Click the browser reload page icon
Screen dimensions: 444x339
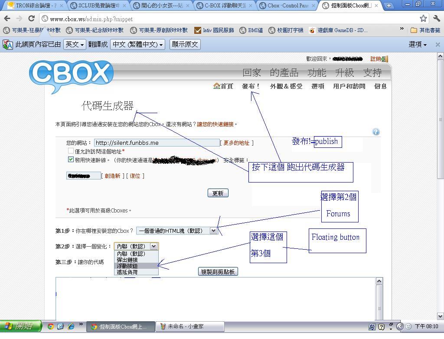tap(31, 19)
